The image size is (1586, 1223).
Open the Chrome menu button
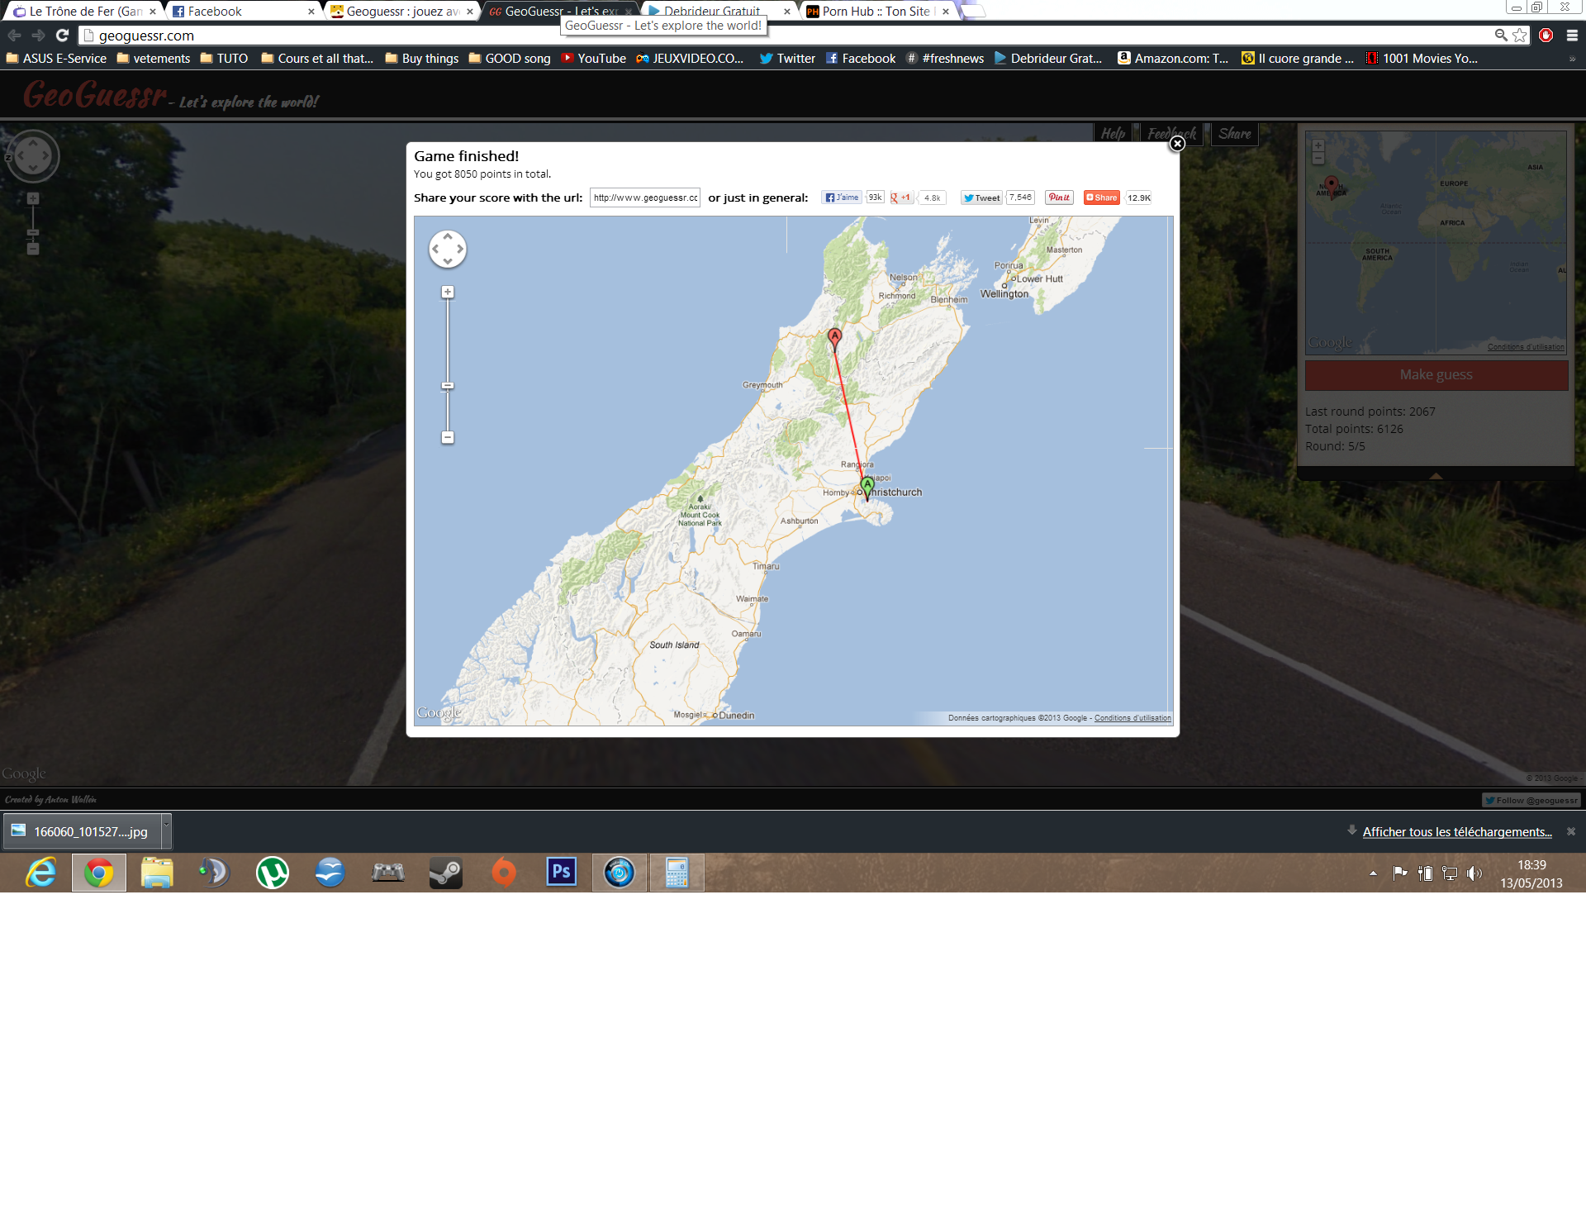click(x=1571, y=36)
